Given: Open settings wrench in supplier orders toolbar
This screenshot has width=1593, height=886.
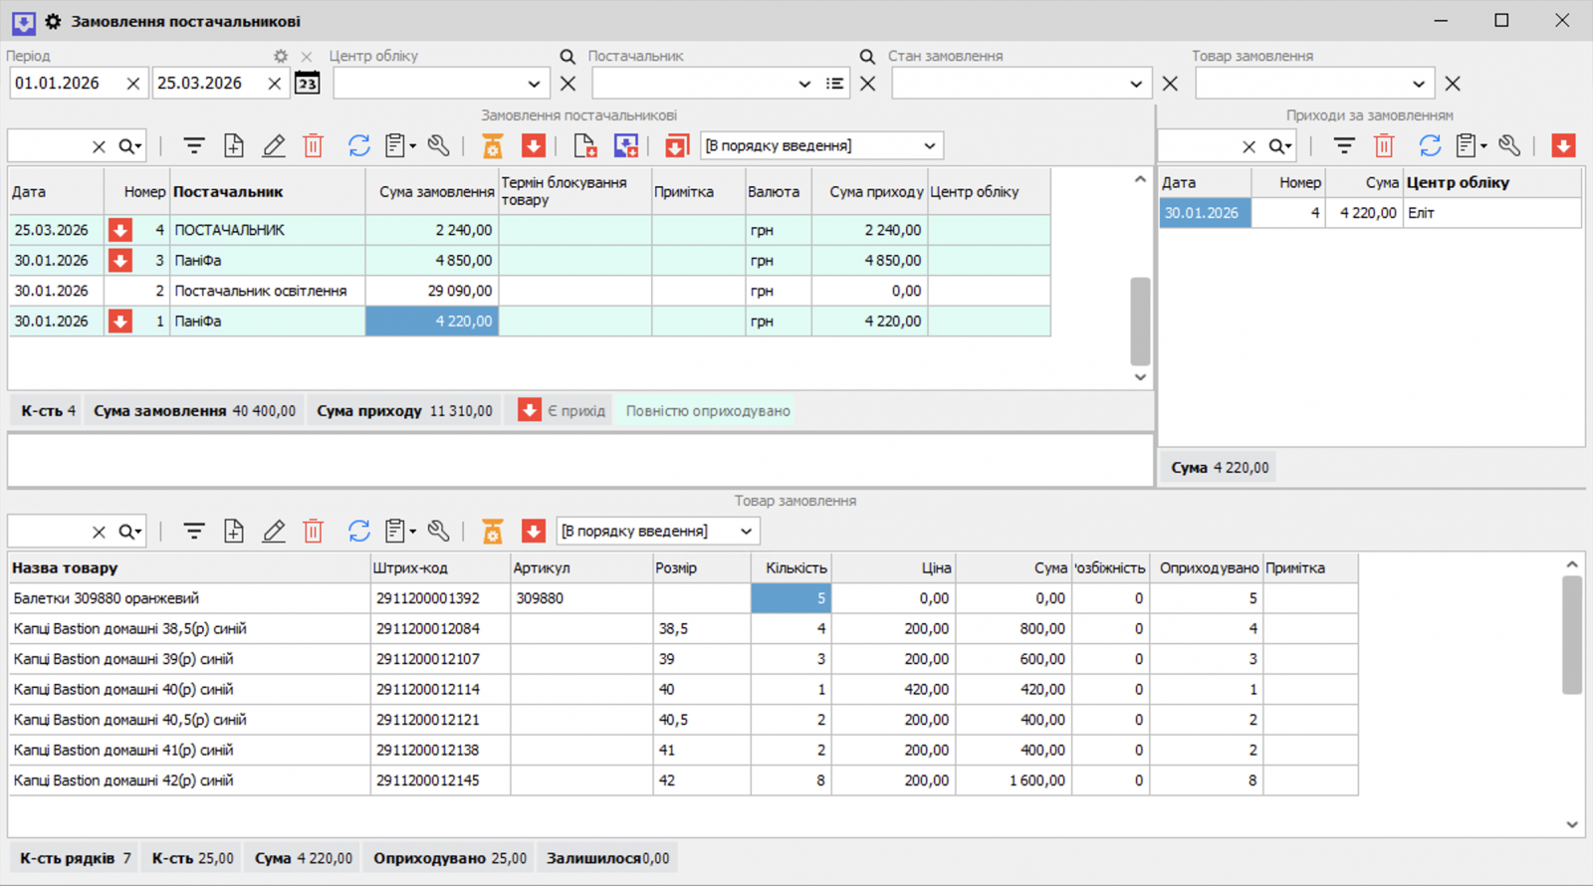Looking at the screenshot, I should pyautogui.click(x=439, y=146).
